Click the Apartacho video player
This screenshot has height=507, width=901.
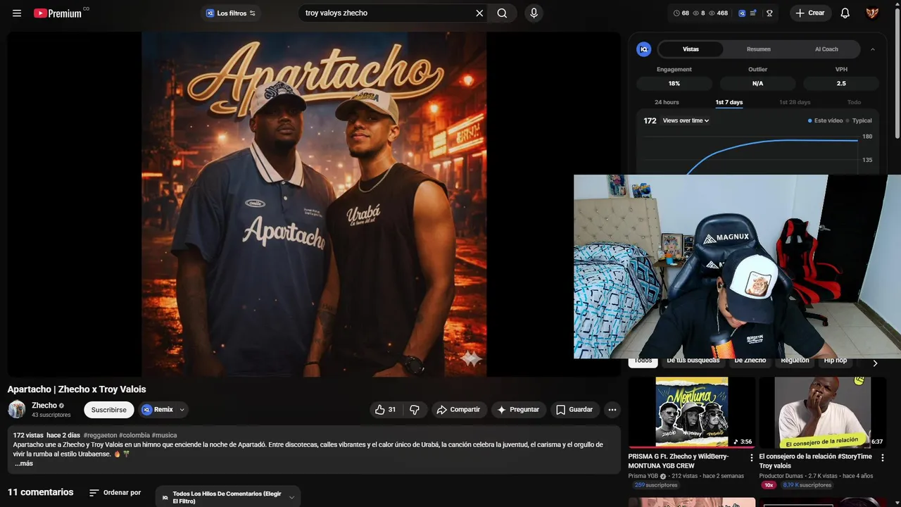click(314, 204)
